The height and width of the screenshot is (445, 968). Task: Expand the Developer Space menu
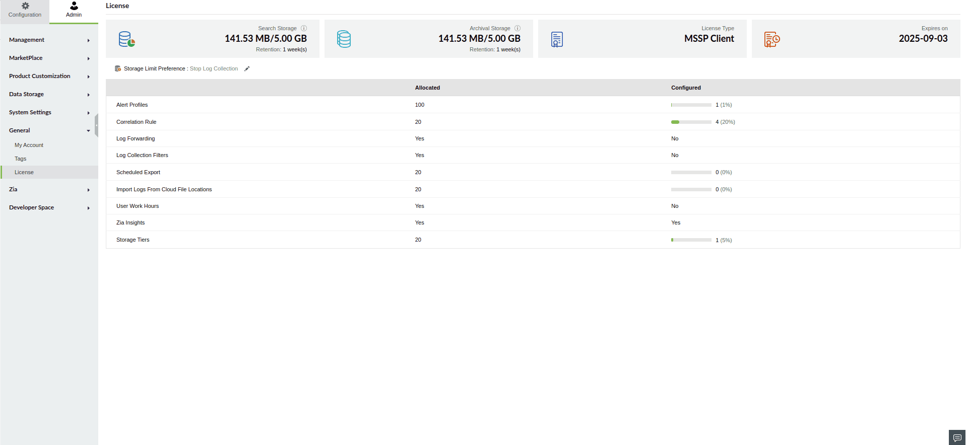[x=49, y=207]
